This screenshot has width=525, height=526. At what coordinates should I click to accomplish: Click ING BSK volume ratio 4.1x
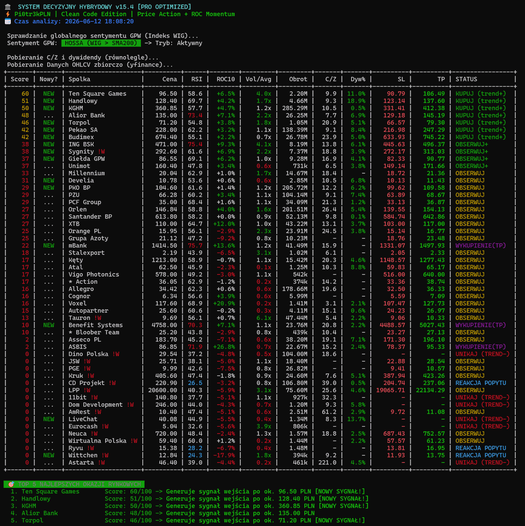coord(264,144)
